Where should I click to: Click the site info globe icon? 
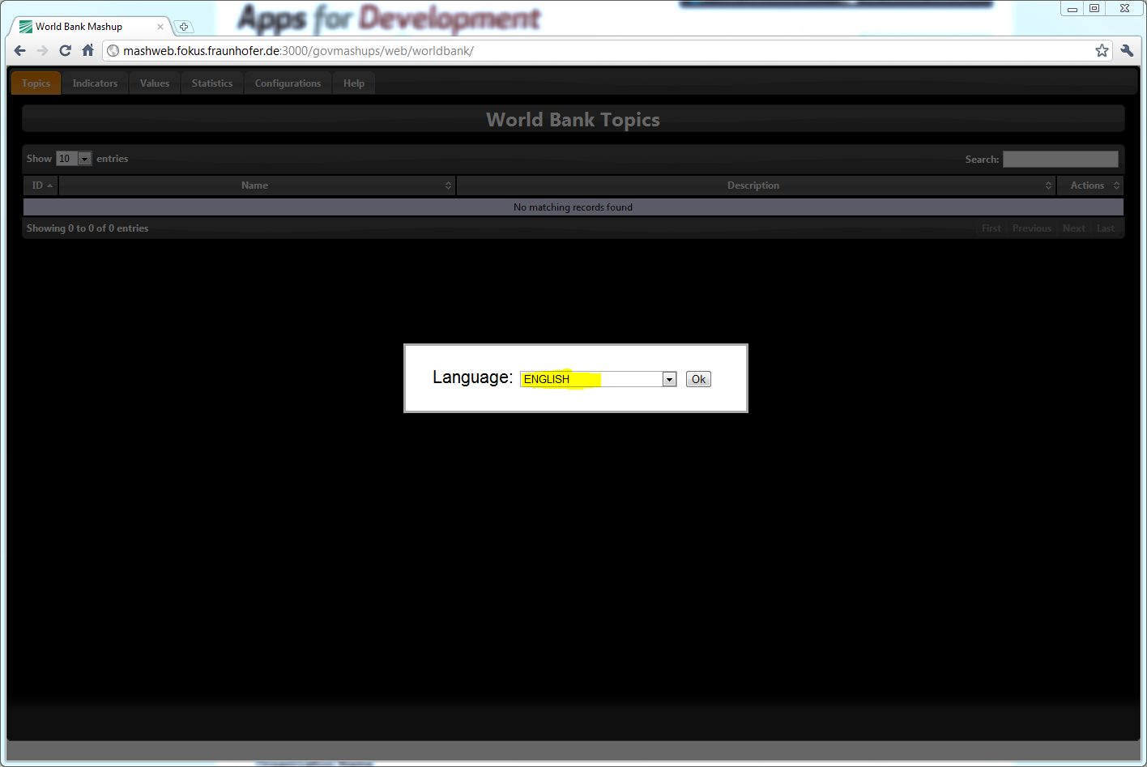pyautogui.click(x=113, y=51)
